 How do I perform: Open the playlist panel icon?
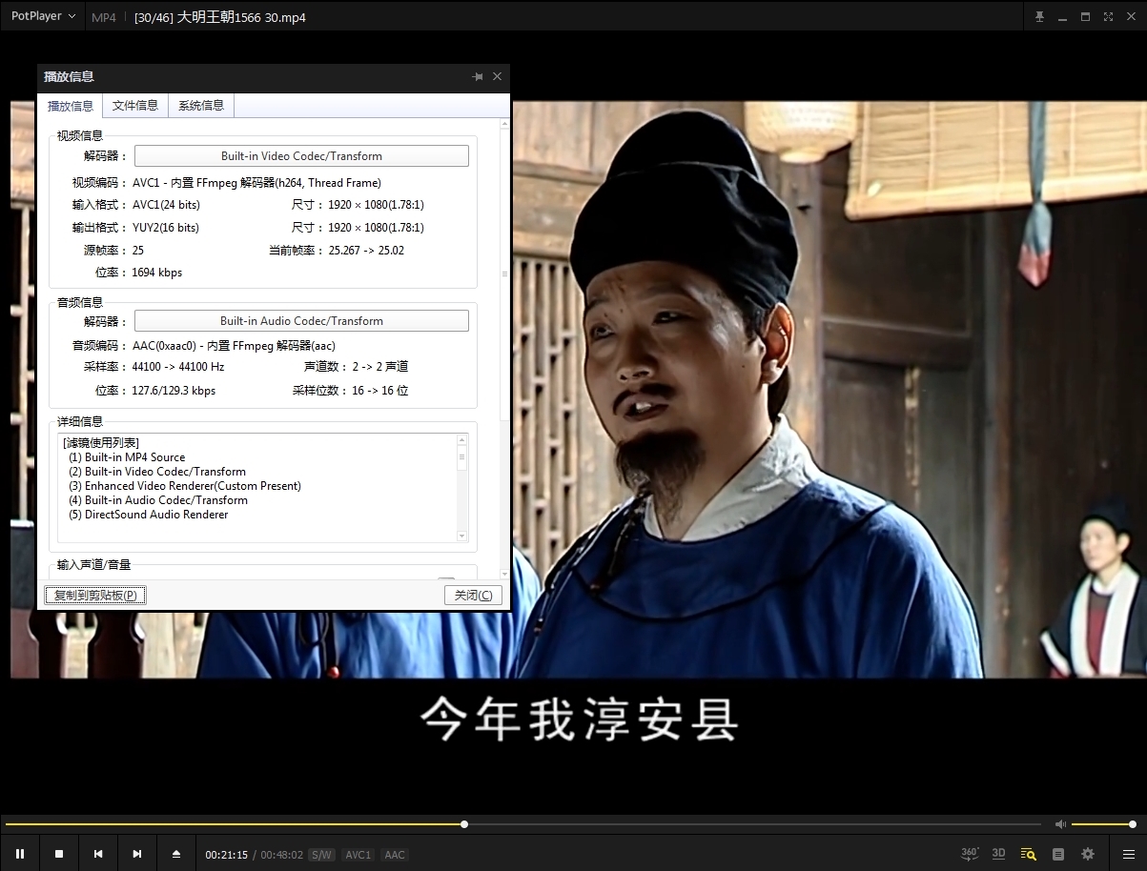[1058, 854]
